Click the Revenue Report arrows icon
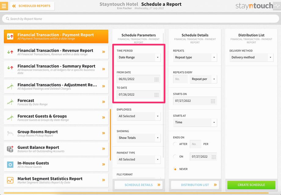Screen dimensions: 281x195 [10, 52]
